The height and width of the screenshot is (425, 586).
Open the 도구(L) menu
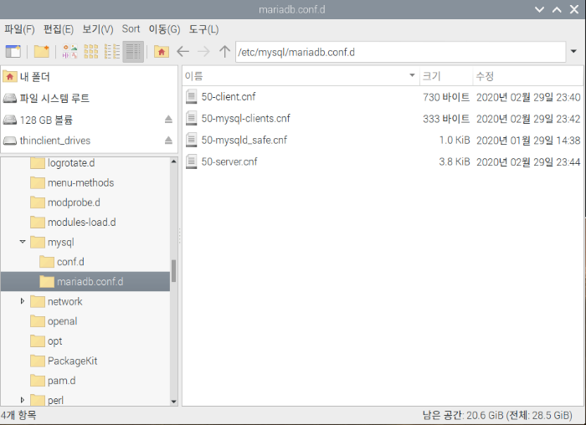203,29
